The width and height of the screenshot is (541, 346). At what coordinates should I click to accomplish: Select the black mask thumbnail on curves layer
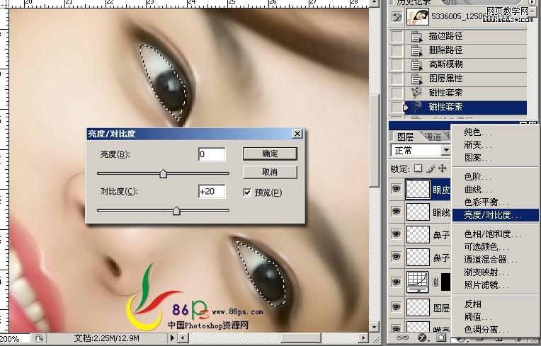click(x=445, y=282)
